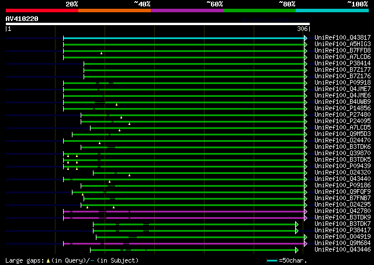Open the UniRef100_Q43817 hit label
The width and height of the screenshot is (374, 265).
[342, 37]
